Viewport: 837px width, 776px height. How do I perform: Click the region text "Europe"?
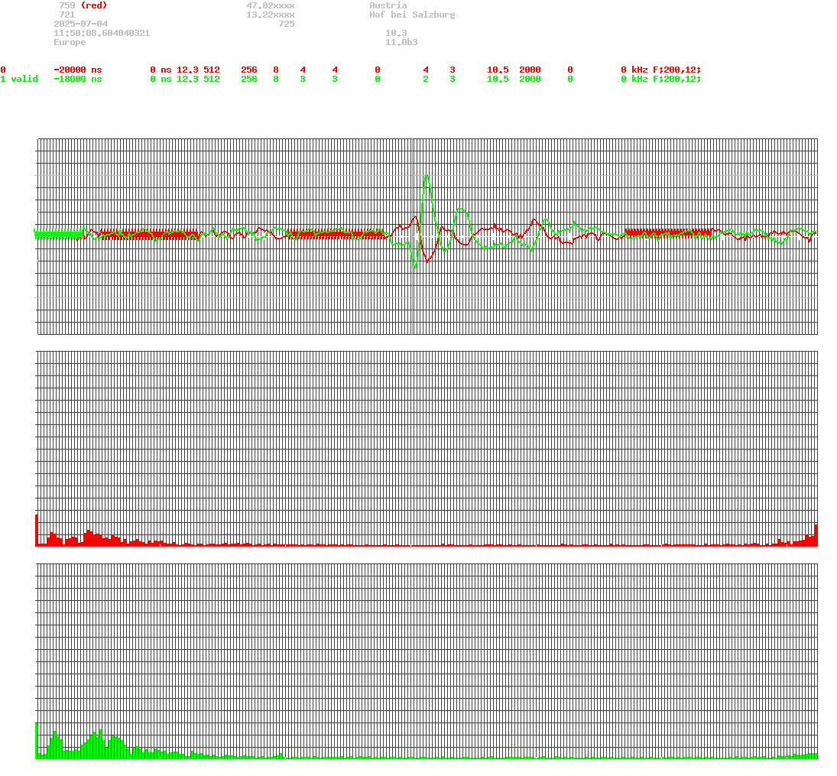coord(70,42)
